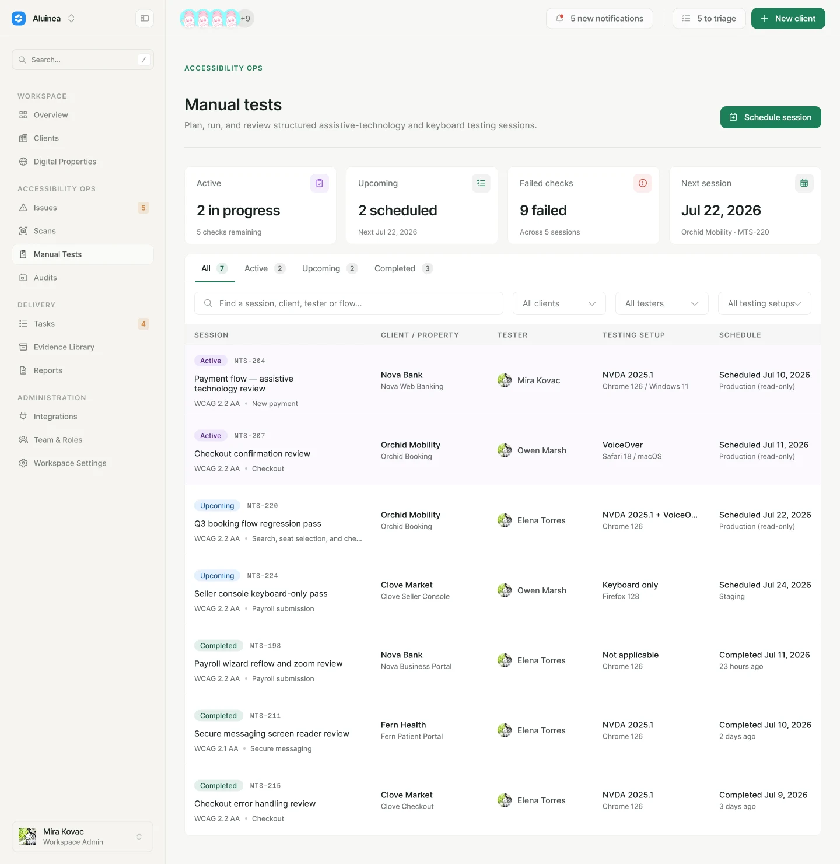
Task: Click the Failed checks alert icon
Action: [643, 183]
